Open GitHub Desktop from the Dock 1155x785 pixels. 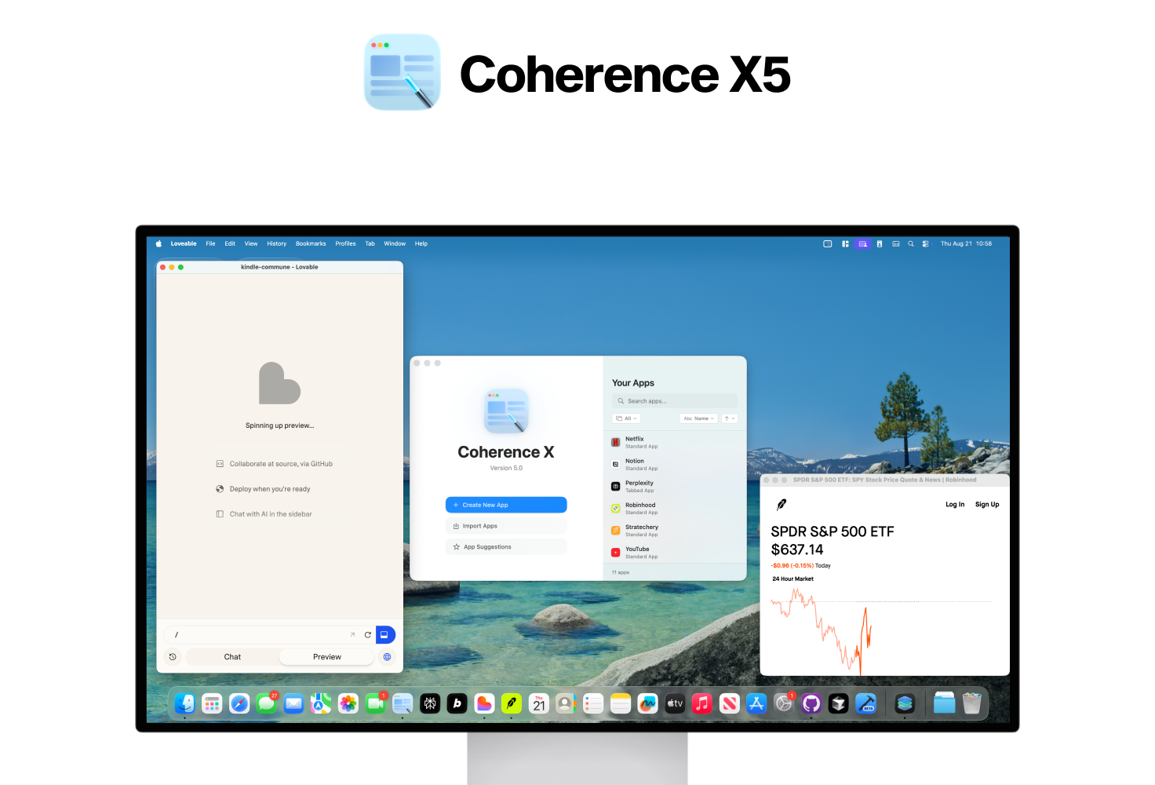[811, 704]
